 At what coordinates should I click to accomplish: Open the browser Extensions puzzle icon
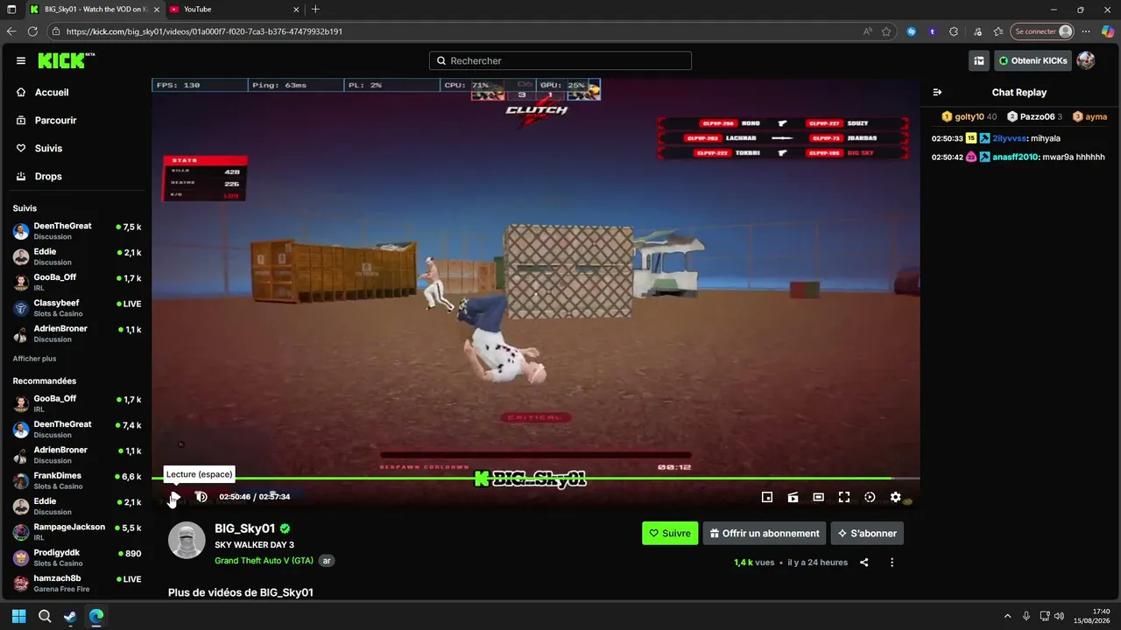tap(955, 31)
